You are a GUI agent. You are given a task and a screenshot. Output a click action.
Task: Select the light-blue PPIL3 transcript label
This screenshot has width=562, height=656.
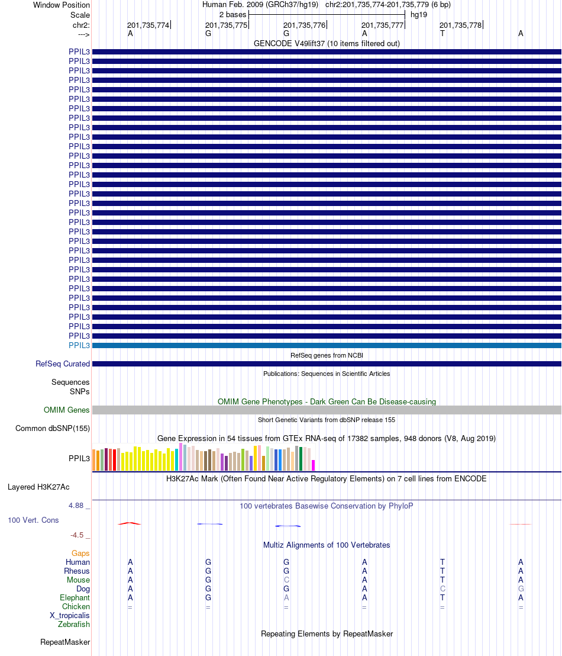79,346
